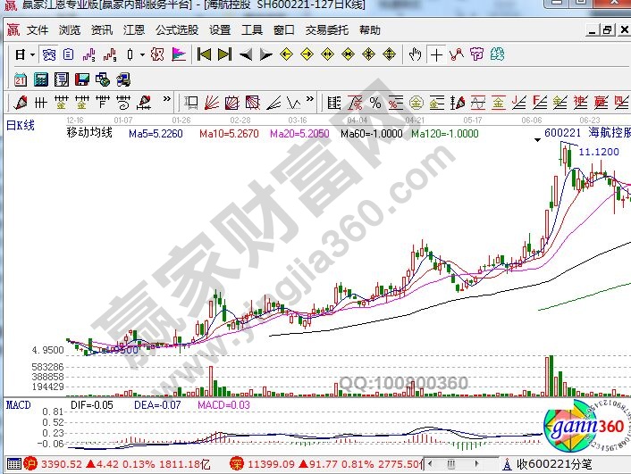The width and height of the screenshot is (631, 474).
Task: Open the 文件 menu
Action: (x=38, y=29)
